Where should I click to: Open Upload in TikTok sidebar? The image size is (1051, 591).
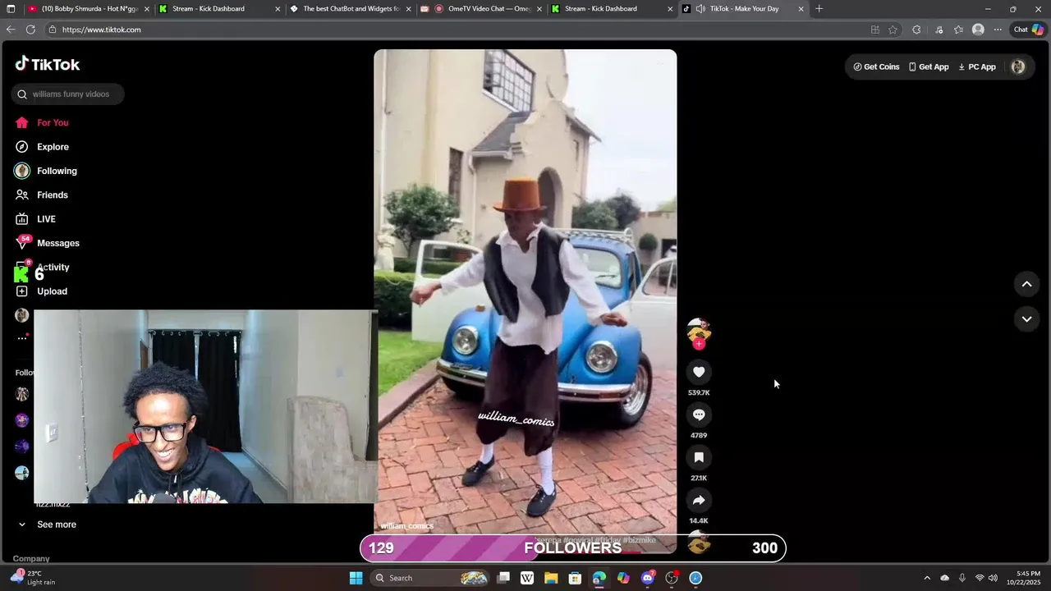[52, 291]
